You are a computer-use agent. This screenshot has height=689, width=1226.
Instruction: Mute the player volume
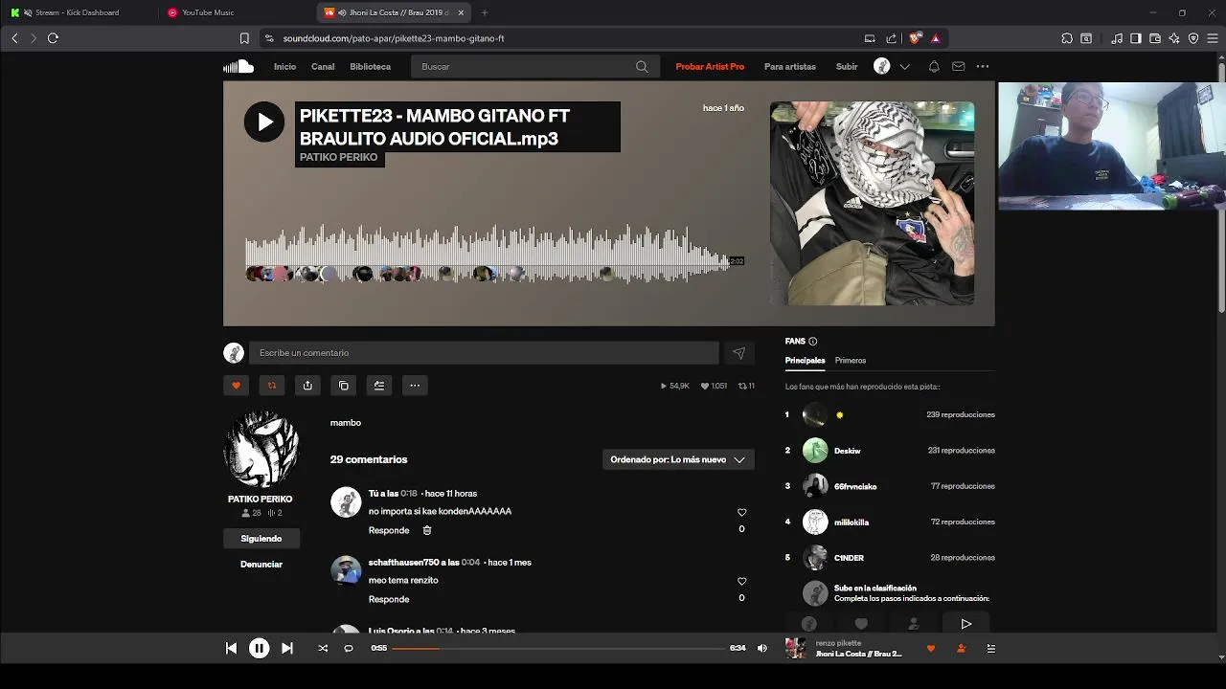(762, 648)
